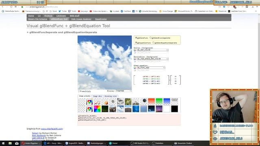Open the Source (foreground) factor dropdown
The width and height of the screenshot is (260, 146).
(x=153, y=50)
